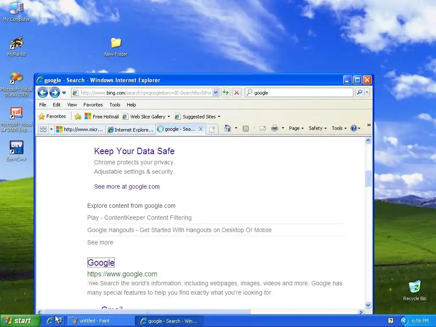Click vertical scrollbar up arrow

coord(368,141)
